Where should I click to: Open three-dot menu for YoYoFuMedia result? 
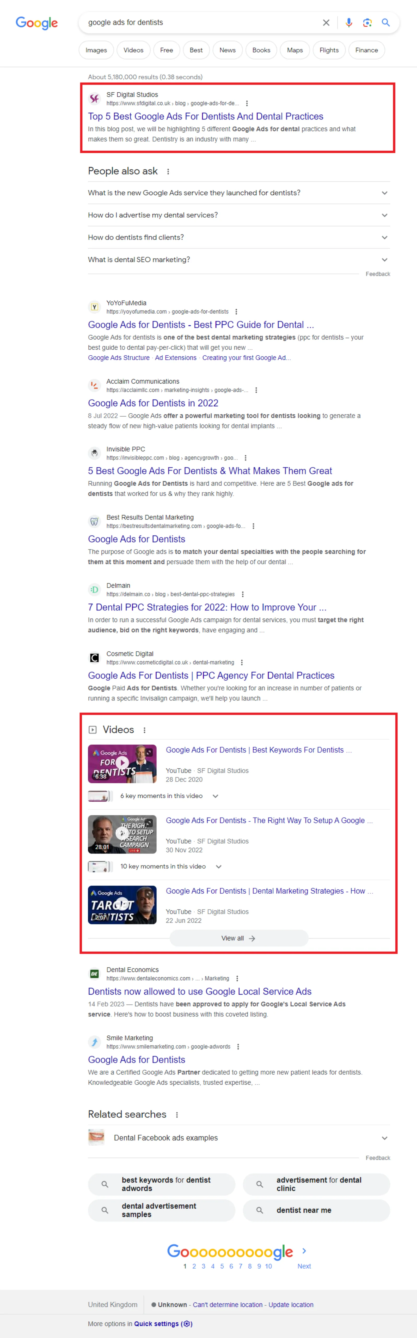click(x=236, y=312)
